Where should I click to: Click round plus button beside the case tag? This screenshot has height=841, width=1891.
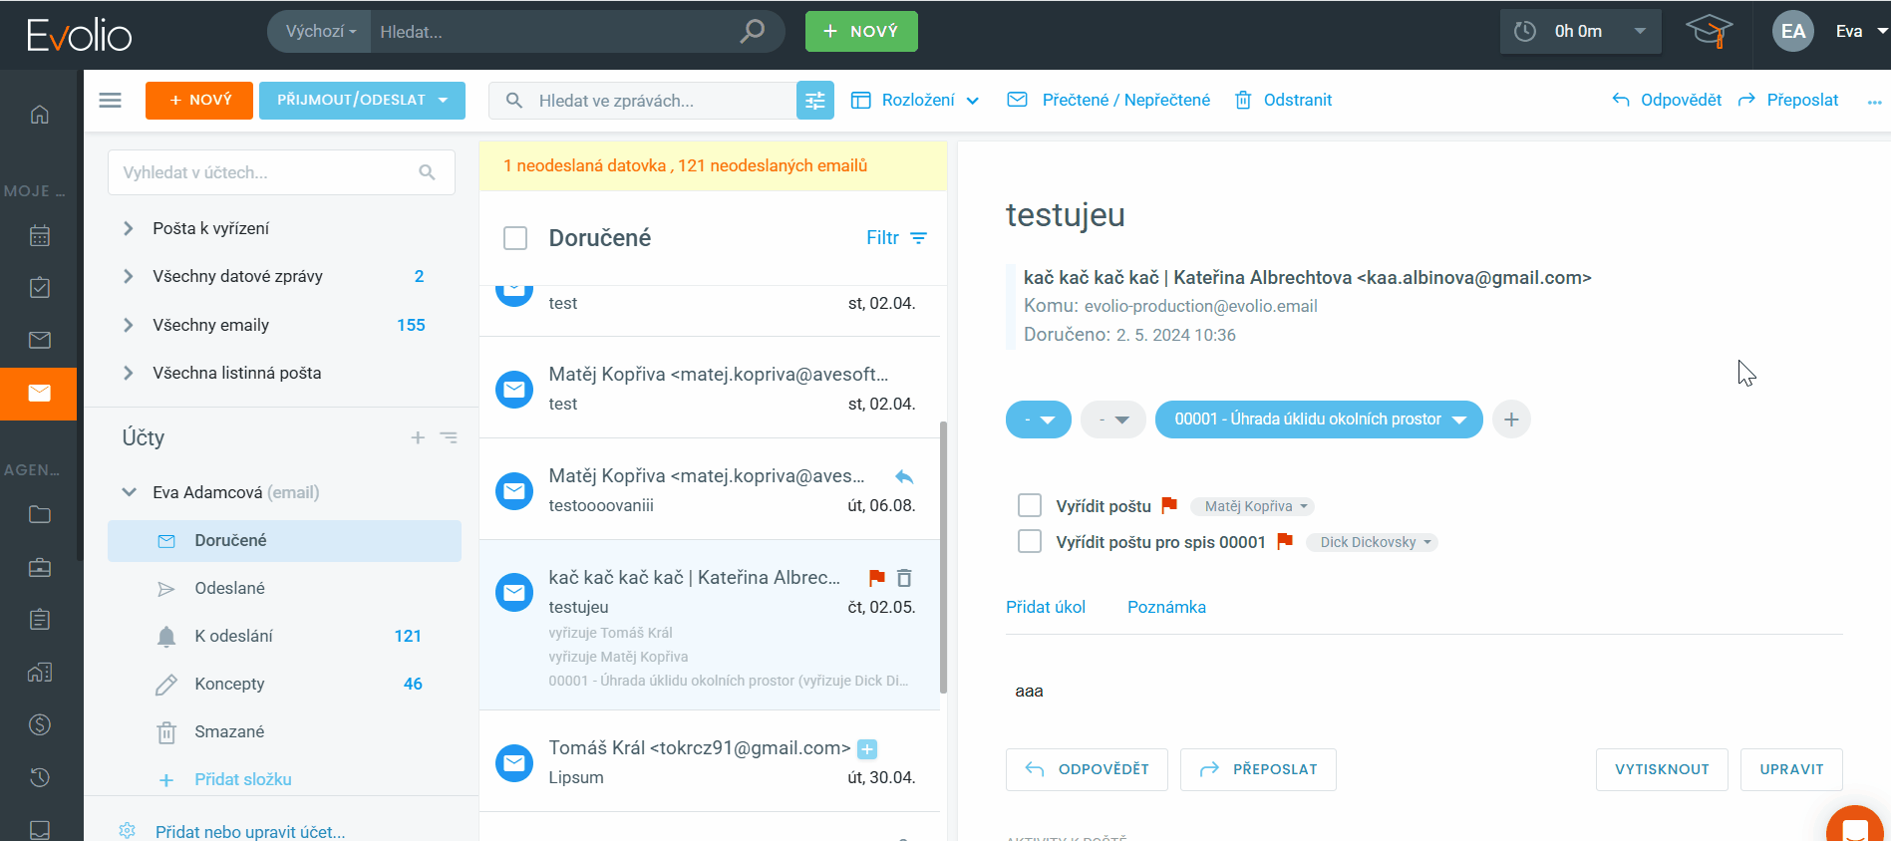pyautogui.click(x=1511, y=420)
